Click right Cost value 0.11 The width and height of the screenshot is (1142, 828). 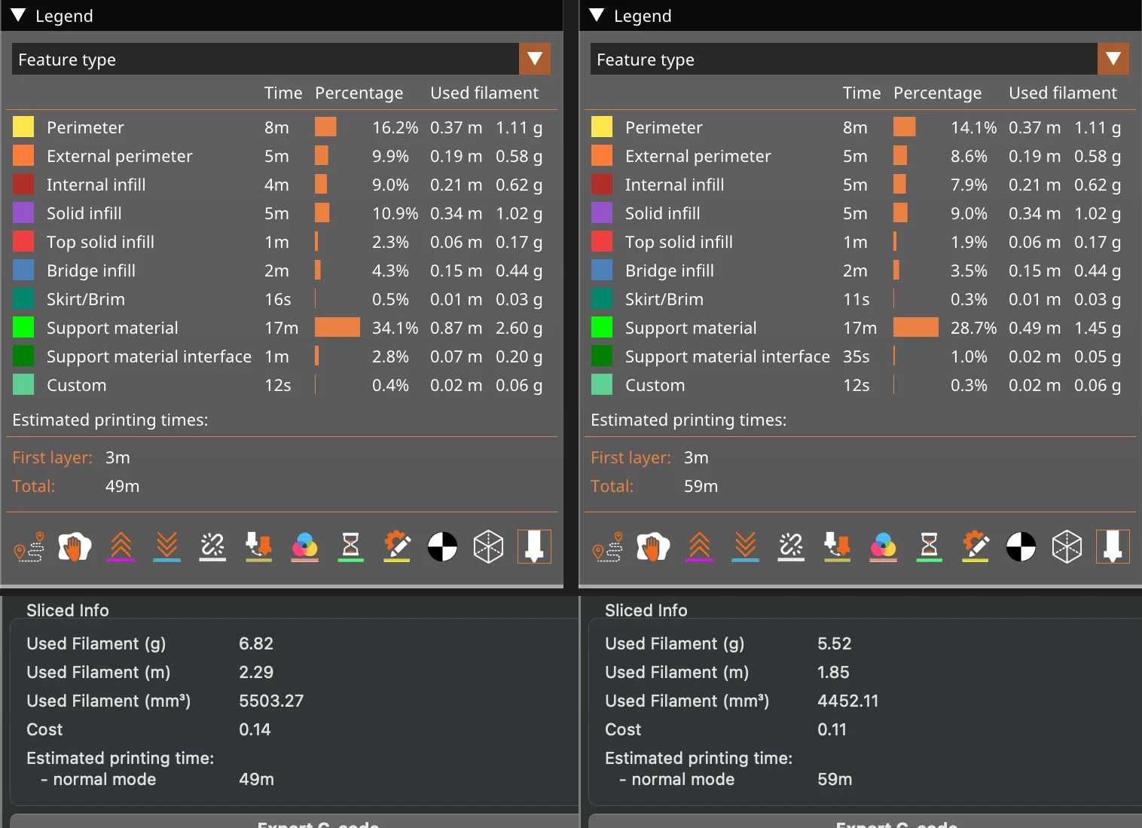click(x=832, y=729)
